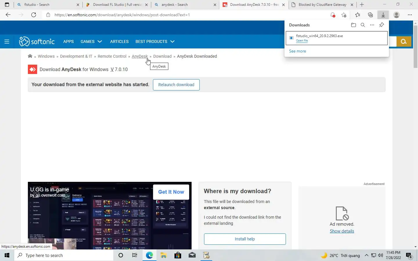
Task: Switch to Blocked by Cloudflare Gateway tab
Action: coord(322,5)
